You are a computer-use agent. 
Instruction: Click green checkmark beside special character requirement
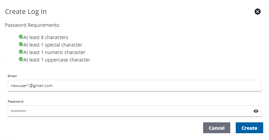(21, 44)
